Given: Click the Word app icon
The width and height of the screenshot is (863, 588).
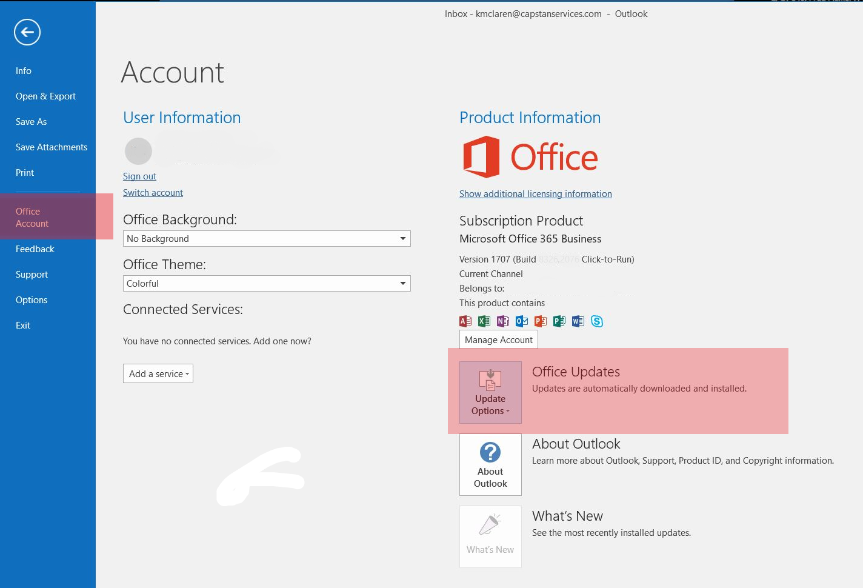Looking at the screenshot, I should [x=578, y=321].
